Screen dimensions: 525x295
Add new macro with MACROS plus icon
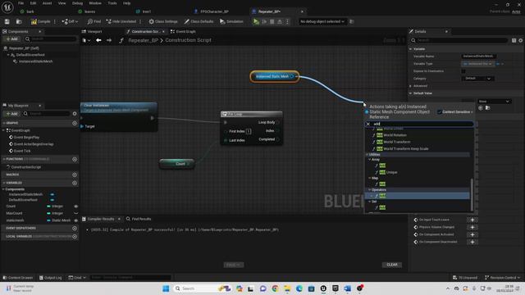click(x=75, y=175)
